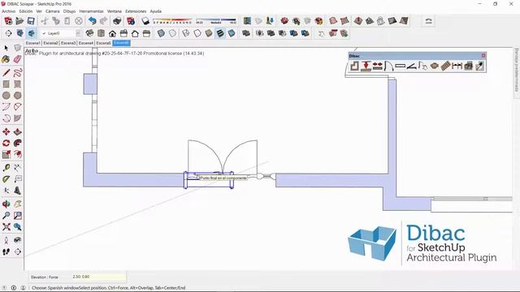Choose the Dibac dimension tool
This screenshot has width=520, height=292.
[x=457, y=66]
